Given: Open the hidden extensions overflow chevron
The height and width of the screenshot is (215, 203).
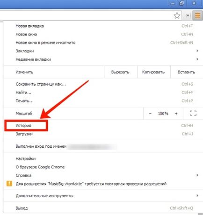Looking at the screenshot, I should (x=188, y=15).
